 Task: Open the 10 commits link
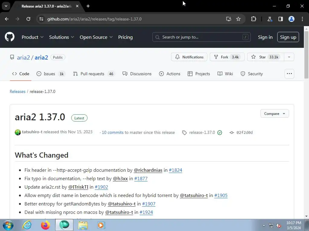(113, 132)
